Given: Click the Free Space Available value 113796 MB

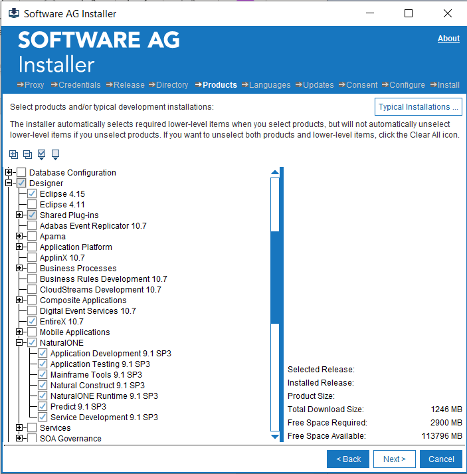Looking at the screenshot, I should 442,435.
